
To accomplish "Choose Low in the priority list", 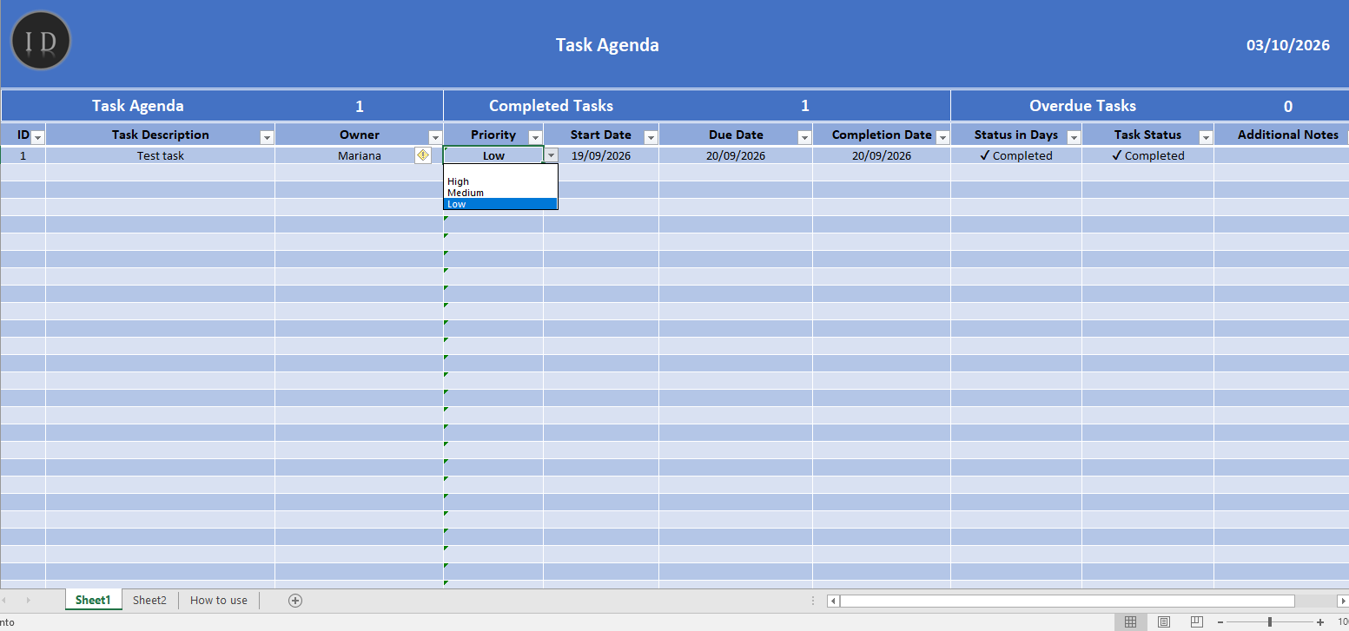I will (x=500, y=204).
